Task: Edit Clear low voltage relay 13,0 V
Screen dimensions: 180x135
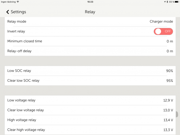Action: click(168, 110)
